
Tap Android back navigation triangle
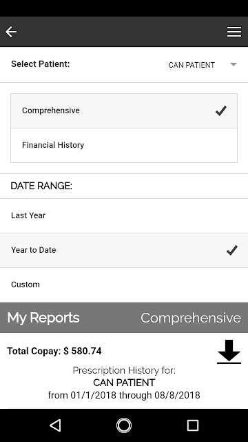point(55,425)
